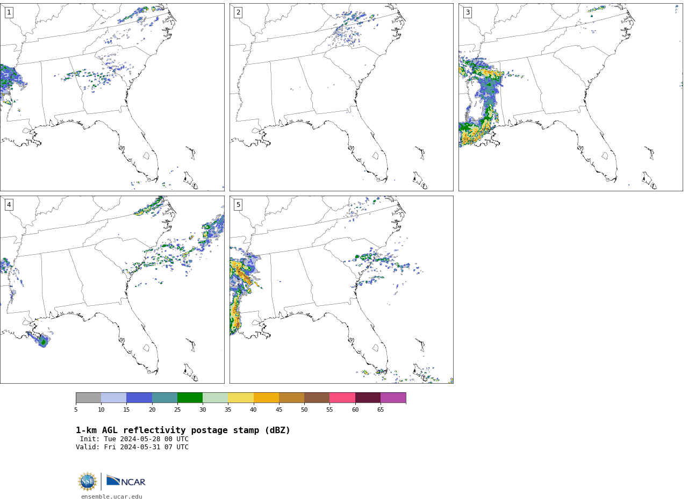Screen dimensions: 688x503
Task: Click the panel label number 4
Action: pos(9,205)
